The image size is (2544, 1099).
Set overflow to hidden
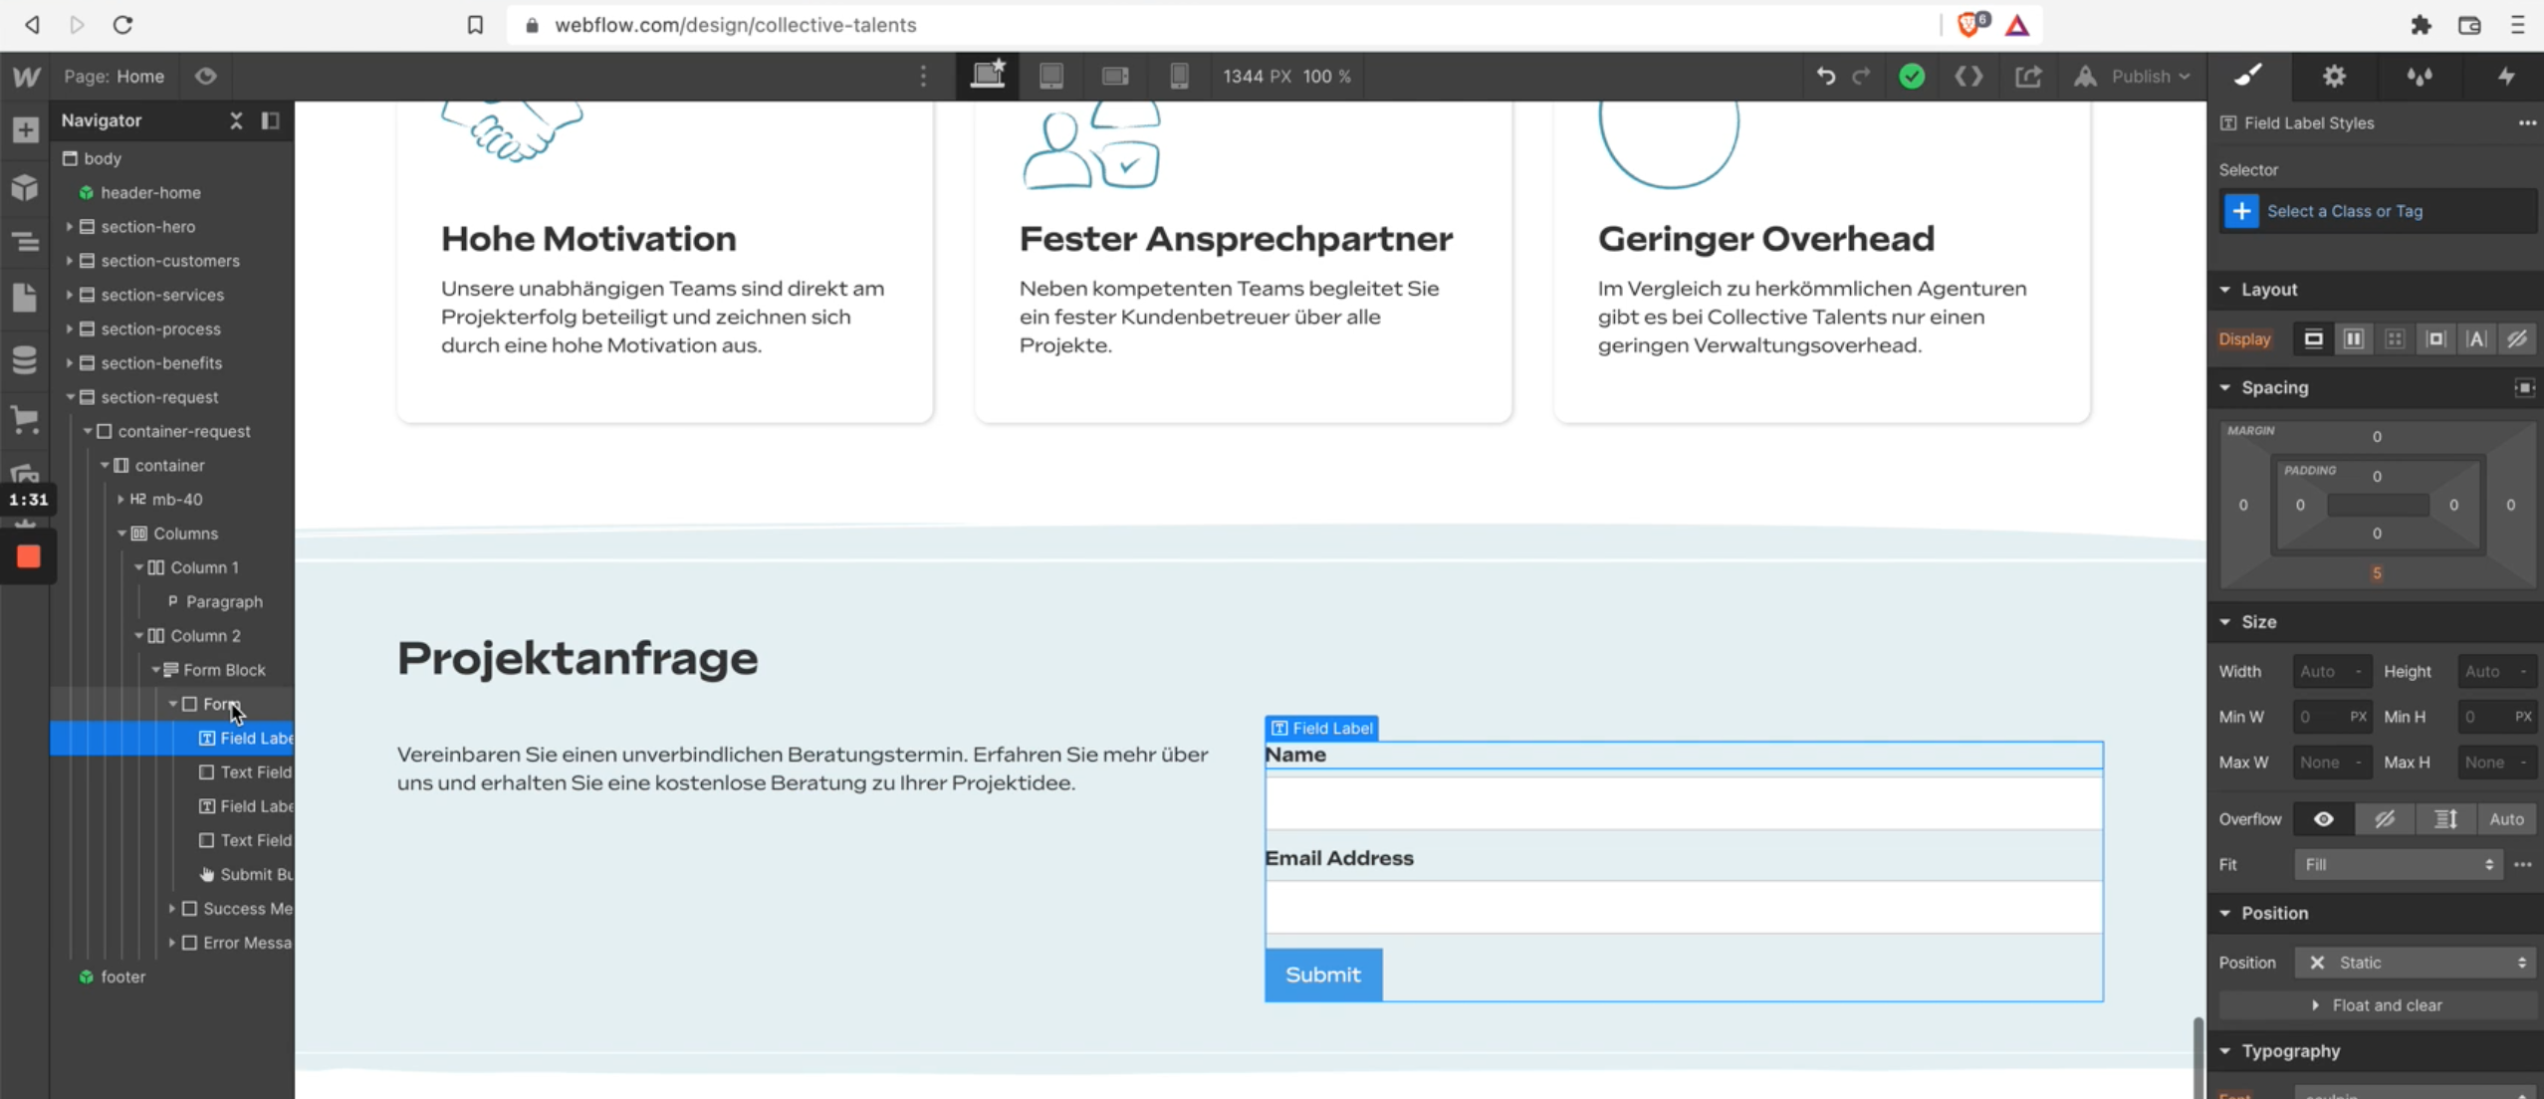[2385, 819]
